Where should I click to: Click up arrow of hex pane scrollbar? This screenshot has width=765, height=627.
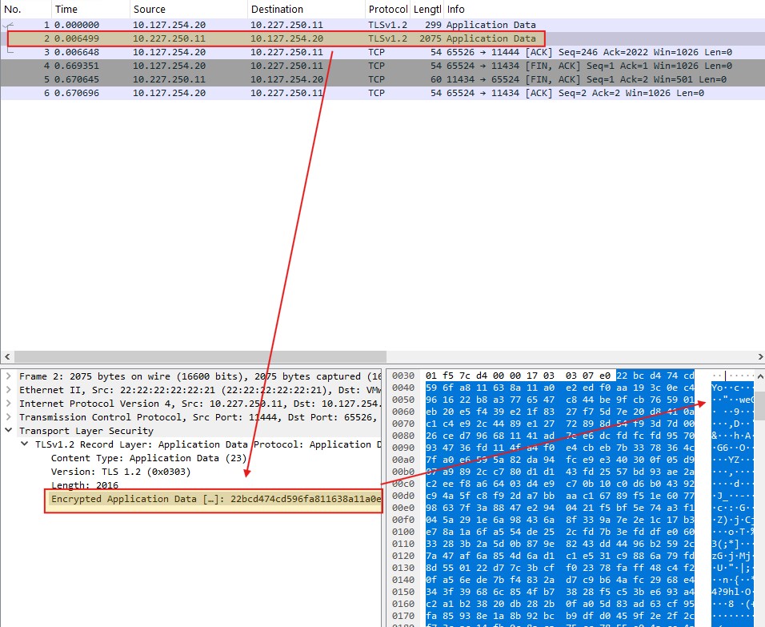pos(759,376)
